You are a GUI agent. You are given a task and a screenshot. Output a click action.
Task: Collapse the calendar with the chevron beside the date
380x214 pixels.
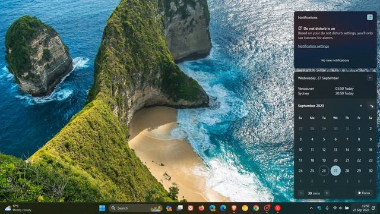369,78
